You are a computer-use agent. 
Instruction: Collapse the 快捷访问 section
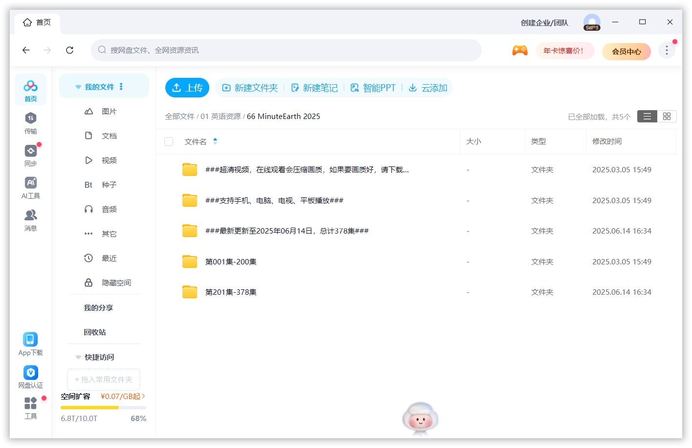[x=78, y=357]
